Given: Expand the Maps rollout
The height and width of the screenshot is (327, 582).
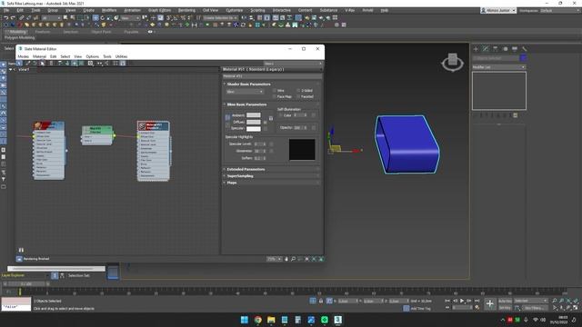Looking at the screenshot, I should pos(232,183).
